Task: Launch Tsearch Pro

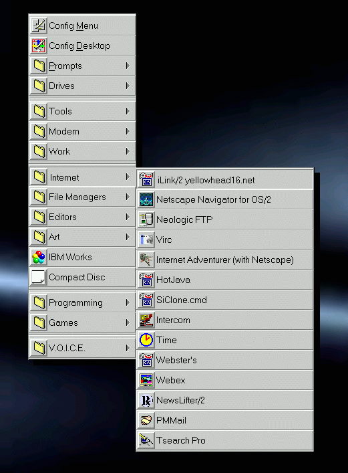Action: (x=225, y=440)
